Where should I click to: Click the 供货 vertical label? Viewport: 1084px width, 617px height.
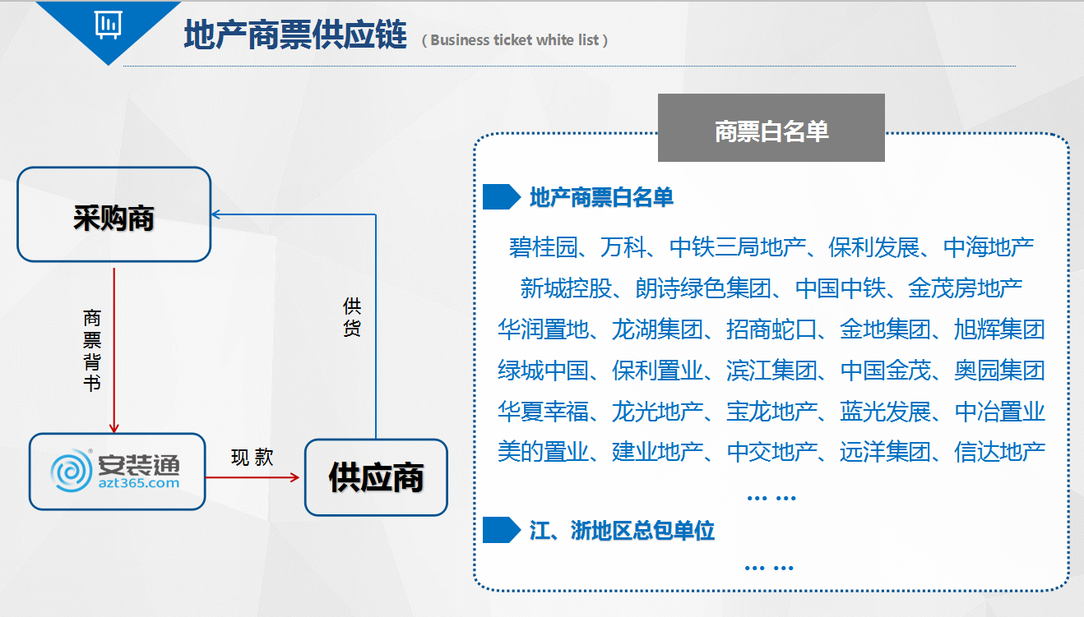(x=352, y=318)
